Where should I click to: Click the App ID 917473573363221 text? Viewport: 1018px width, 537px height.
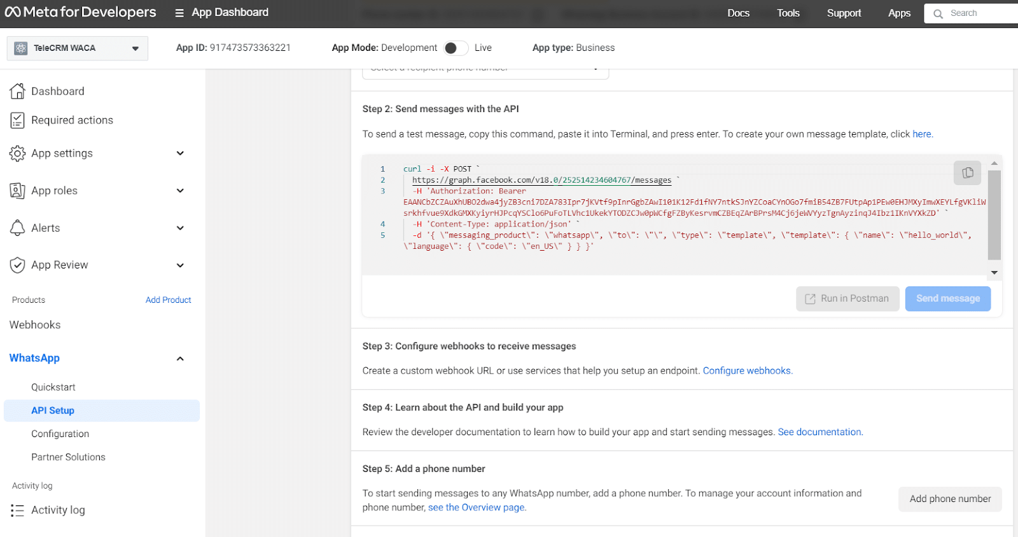click(234, 48)
